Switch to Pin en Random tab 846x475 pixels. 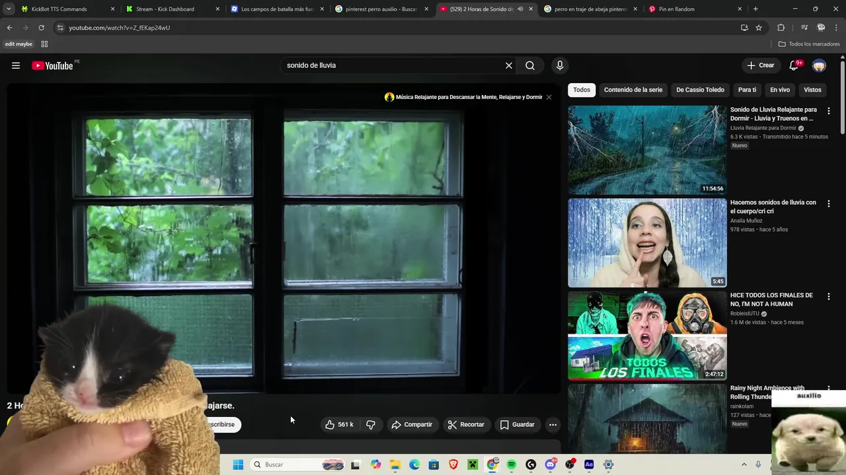696,9
